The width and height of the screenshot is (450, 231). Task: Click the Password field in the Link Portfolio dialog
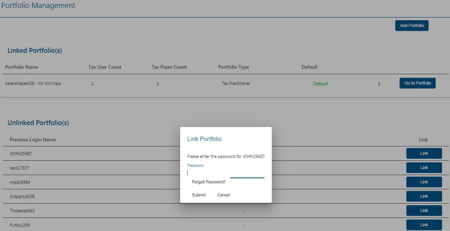[225, 173]
